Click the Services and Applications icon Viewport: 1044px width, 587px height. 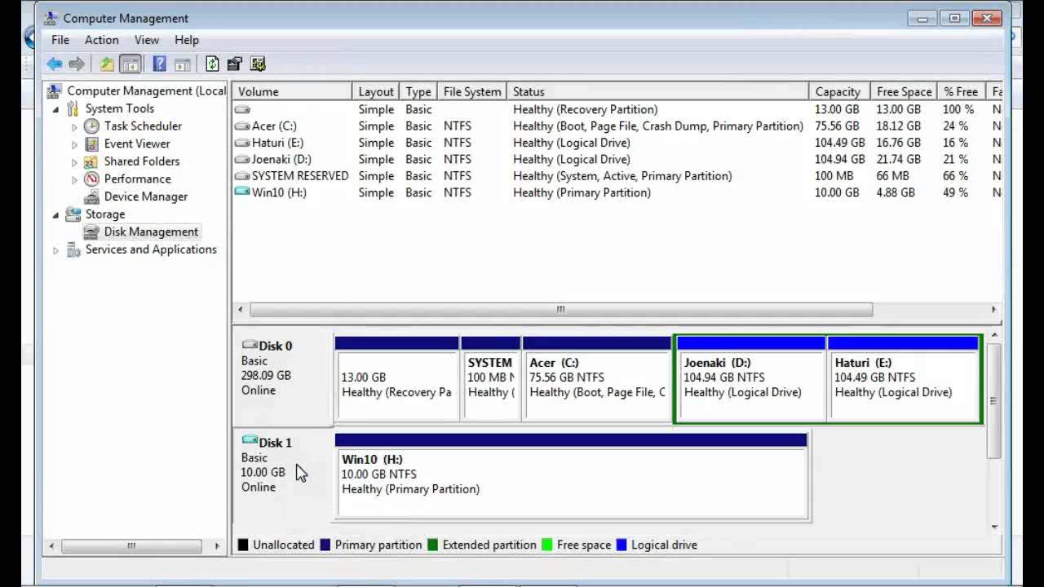click(x=73, y=249)
